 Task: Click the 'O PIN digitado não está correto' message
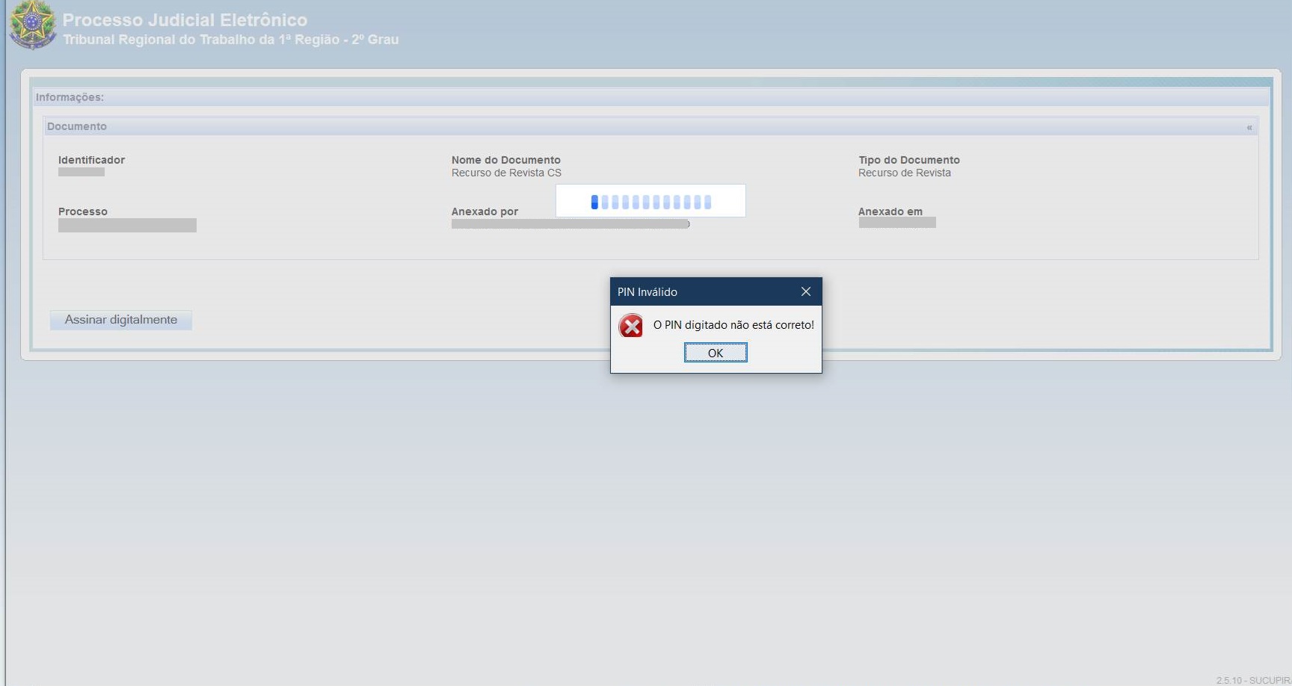click(733, 325)
